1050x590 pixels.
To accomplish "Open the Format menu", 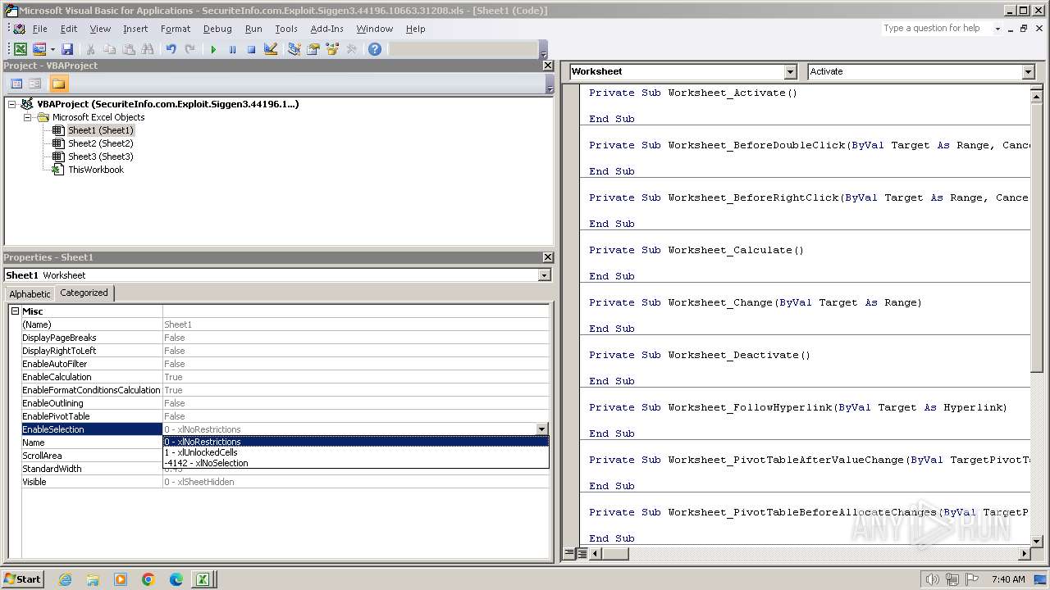I will click(x=176, y=29).
